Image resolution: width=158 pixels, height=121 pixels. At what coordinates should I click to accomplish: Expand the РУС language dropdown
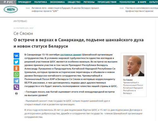[x=9, y=2]
